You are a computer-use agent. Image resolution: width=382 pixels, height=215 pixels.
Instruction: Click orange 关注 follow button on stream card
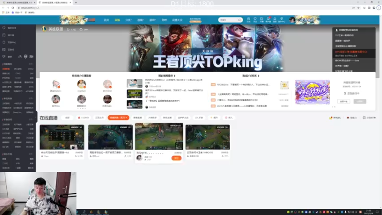tap(176, 158)
